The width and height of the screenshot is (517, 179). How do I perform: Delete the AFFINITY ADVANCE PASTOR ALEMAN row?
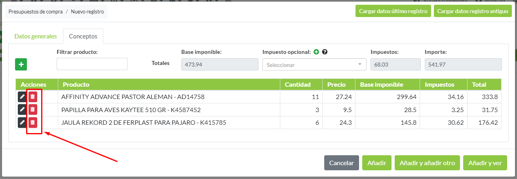coord(33,97)
